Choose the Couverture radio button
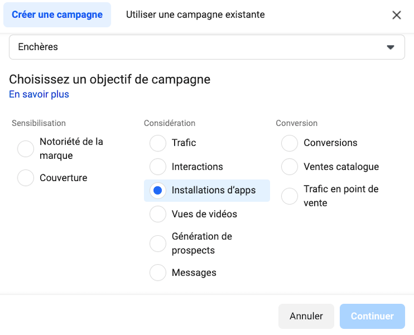This screenshot has height=335, width=414. [x=26, y=177]
